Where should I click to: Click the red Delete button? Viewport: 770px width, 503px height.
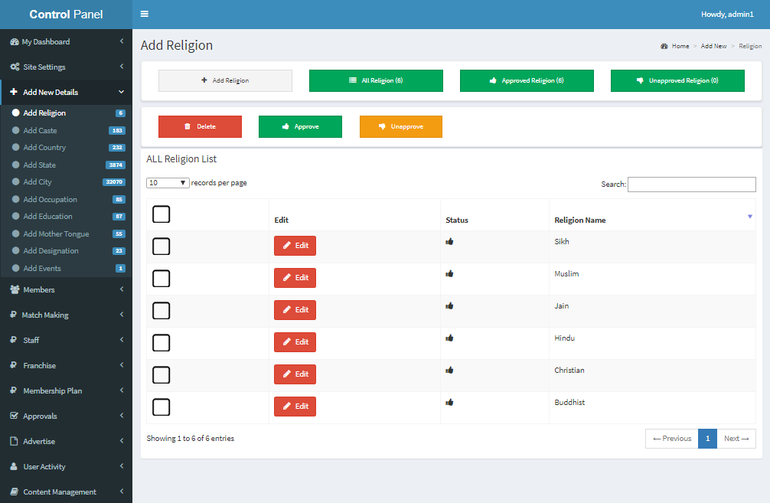[200, 127]
